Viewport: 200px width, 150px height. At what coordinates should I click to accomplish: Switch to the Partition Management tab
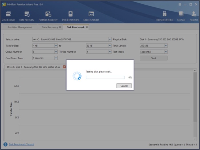click(x=20, y=27)
